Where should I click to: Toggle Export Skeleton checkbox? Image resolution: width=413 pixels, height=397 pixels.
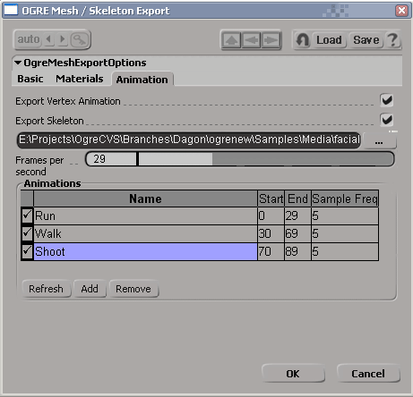pyautogui.click(x=387, y=120)
